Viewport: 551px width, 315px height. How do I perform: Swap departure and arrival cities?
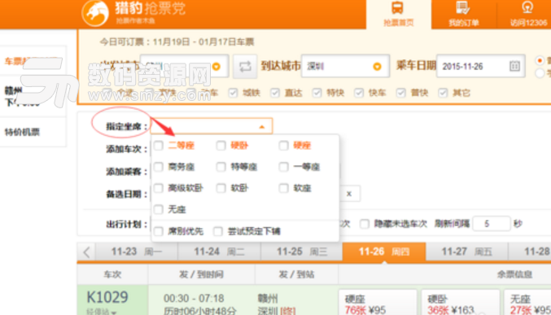pyautogui.click(x=245, y=66)
